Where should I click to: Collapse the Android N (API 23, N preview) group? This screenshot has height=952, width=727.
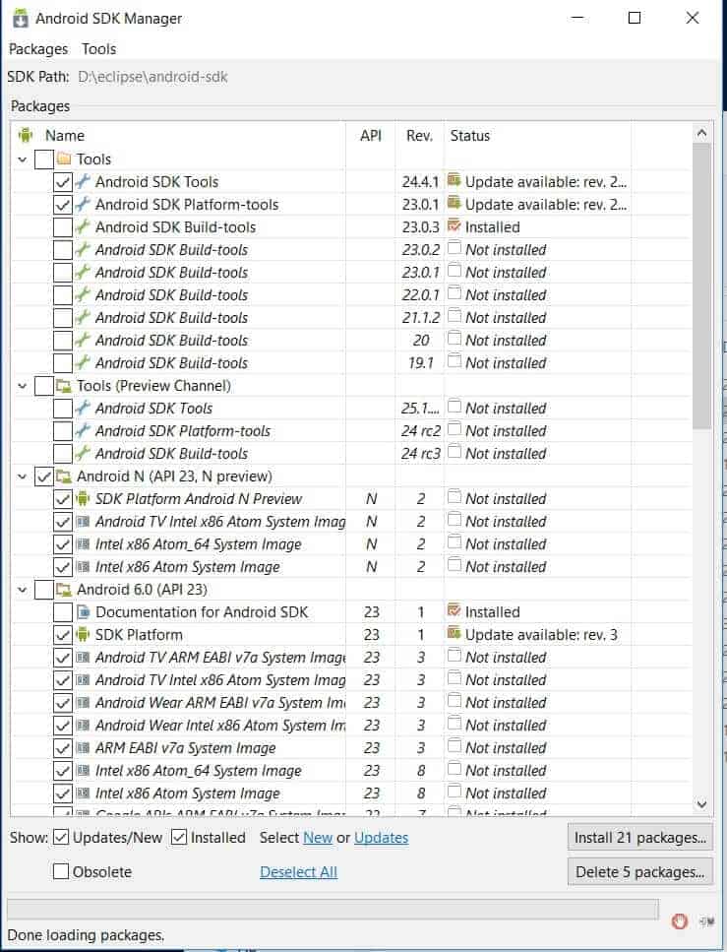(23, 476)
